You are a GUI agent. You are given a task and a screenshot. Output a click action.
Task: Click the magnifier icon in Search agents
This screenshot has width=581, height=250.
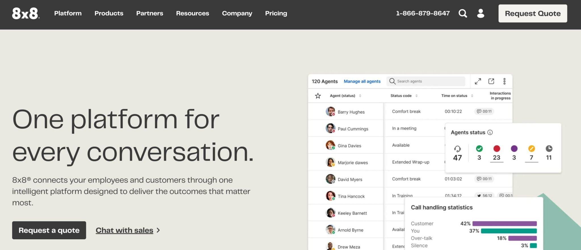(392, 81)
